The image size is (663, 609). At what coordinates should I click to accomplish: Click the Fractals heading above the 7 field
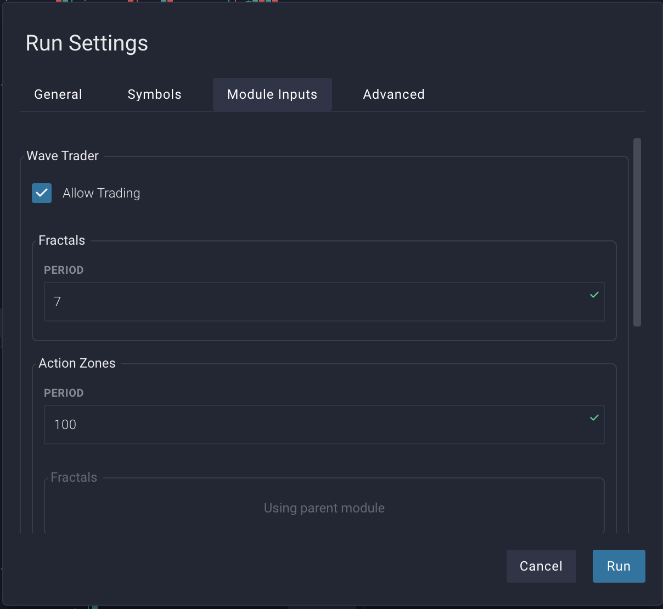[x=61, y=240]
